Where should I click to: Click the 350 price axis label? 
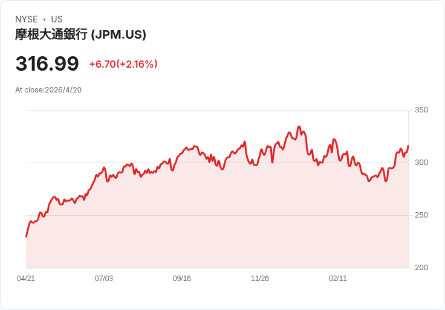tap(421, 110)
